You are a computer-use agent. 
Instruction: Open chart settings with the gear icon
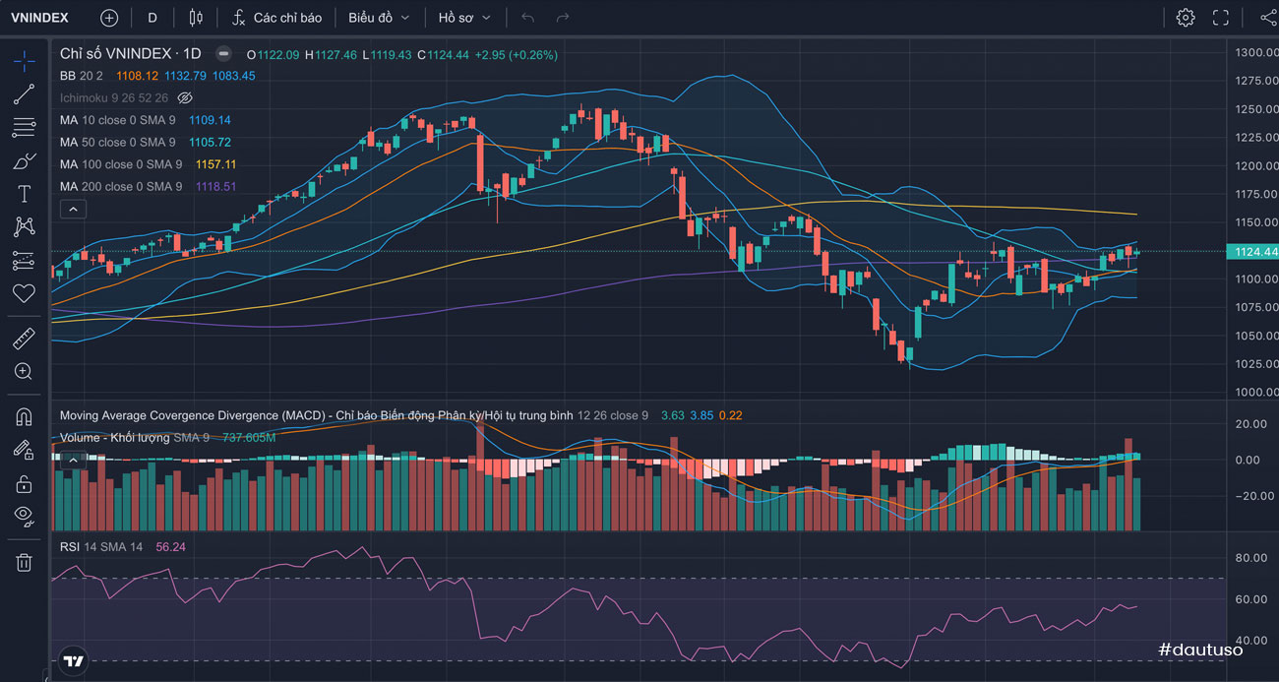(x=1186, y=18)
